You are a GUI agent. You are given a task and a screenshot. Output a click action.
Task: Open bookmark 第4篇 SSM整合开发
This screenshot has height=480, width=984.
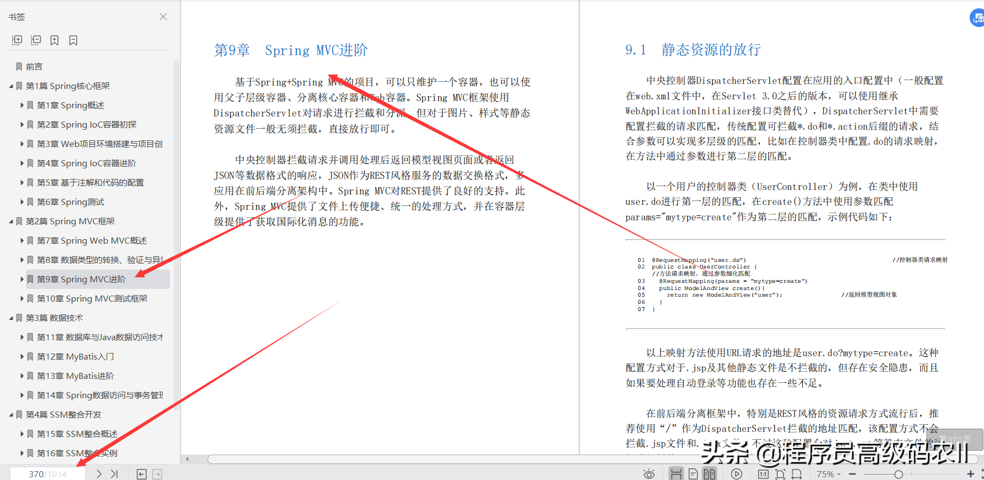point(64,414)
